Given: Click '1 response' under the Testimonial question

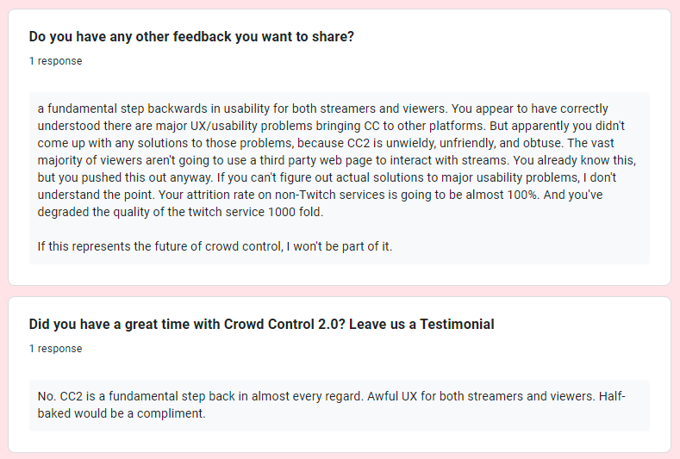Looking at the screenshot, I should [x=55, y=349].
